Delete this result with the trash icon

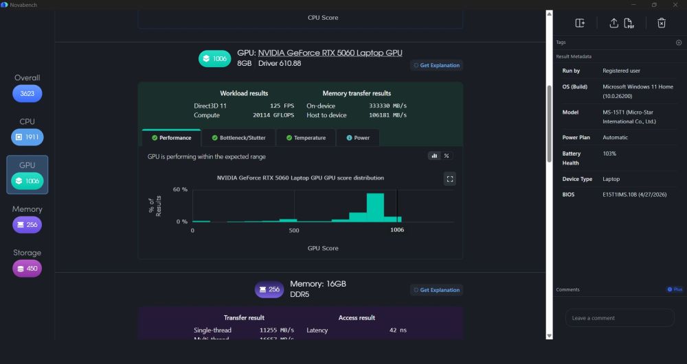tap(662, 23)
